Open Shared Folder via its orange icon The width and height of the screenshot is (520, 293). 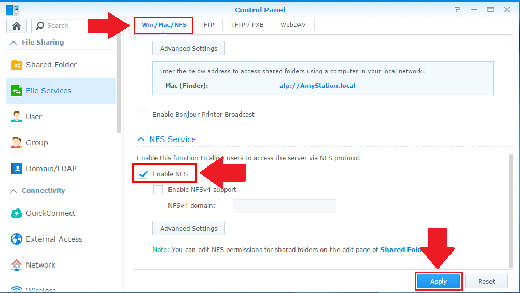point(16,65)
